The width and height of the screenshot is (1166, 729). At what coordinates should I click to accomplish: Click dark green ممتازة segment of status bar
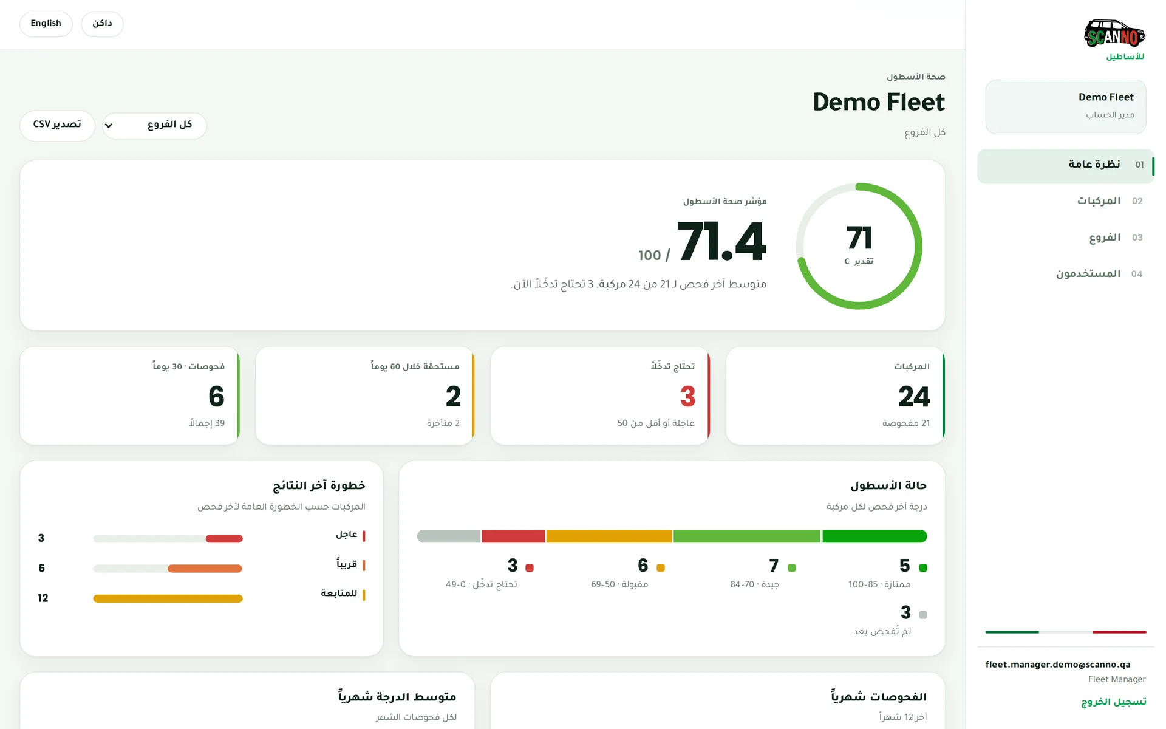(x=874, y=536)
